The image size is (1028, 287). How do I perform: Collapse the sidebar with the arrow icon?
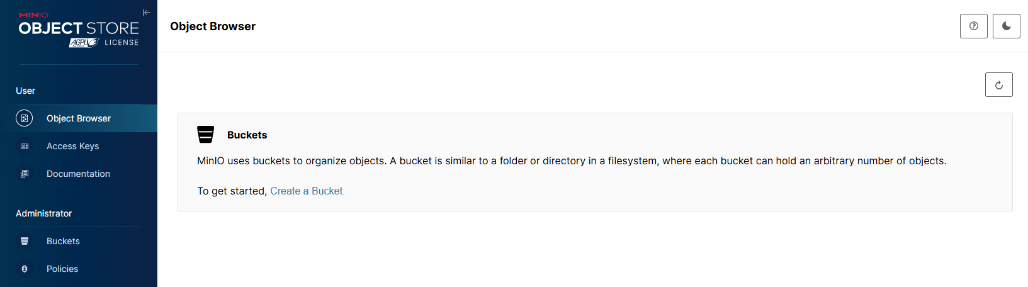147,13
